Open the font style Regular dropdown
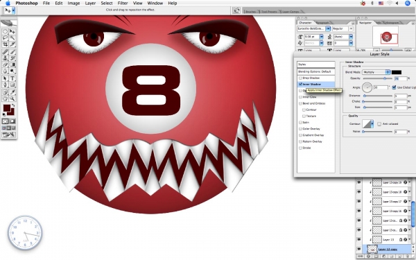This screenshot has width=416, height=260. click(351, 28)
